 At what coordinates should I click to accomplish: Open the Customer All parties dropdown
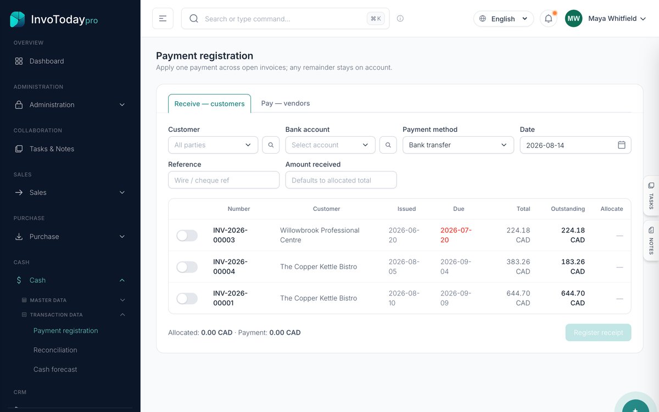213,145
